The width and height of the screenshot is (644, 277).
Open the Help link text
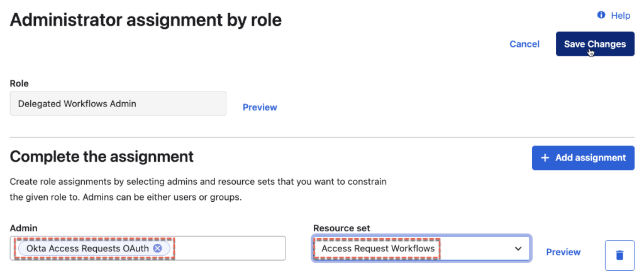[x=620, y=15]
